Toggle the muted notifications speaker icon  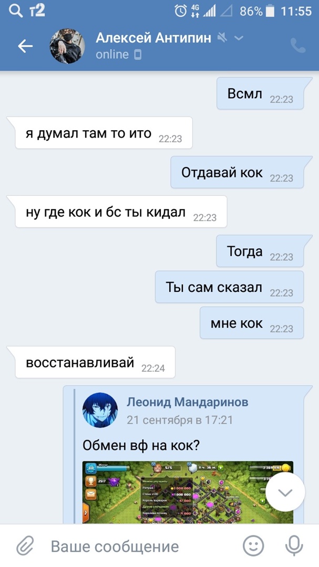click(222, 37)
